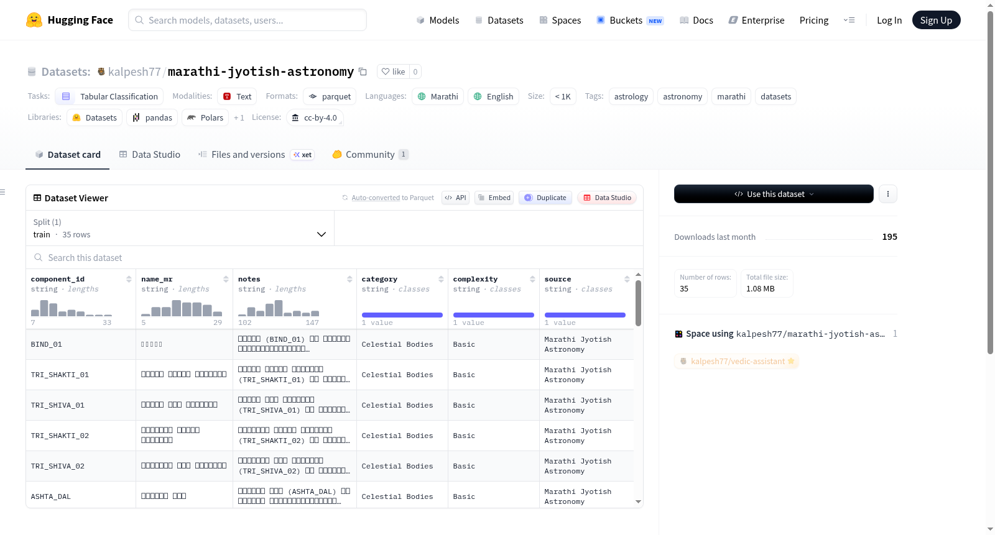Click the marathi tag
The width and height of the screenshot is (995, 535).
[x=731, y=96]
